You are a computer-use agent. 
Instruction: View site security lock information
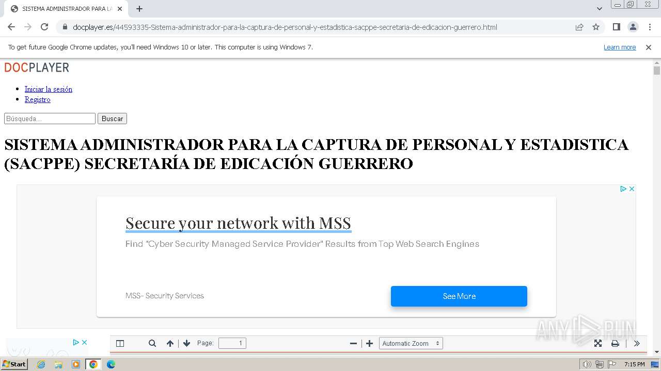click(65, 27)
